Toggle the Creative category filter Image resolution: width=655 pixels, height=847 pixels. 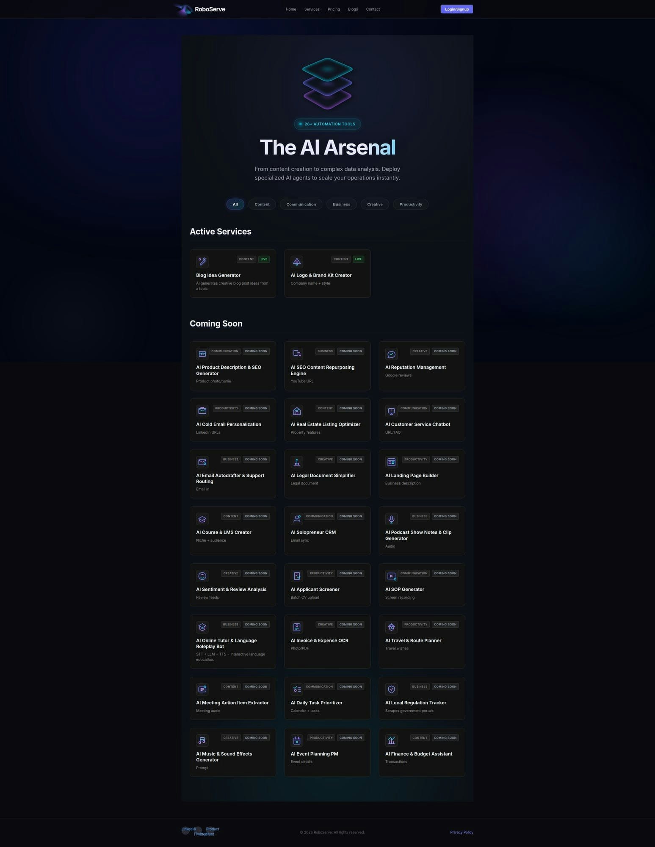(x=375, y=204)
